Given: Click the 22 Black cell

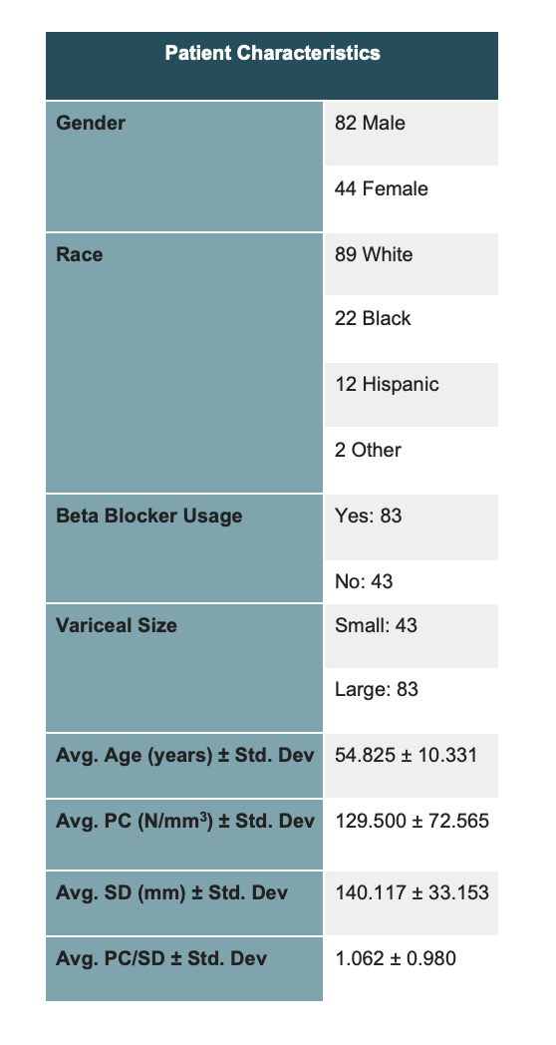Looking at the screenshot, I should pos(411,329).
